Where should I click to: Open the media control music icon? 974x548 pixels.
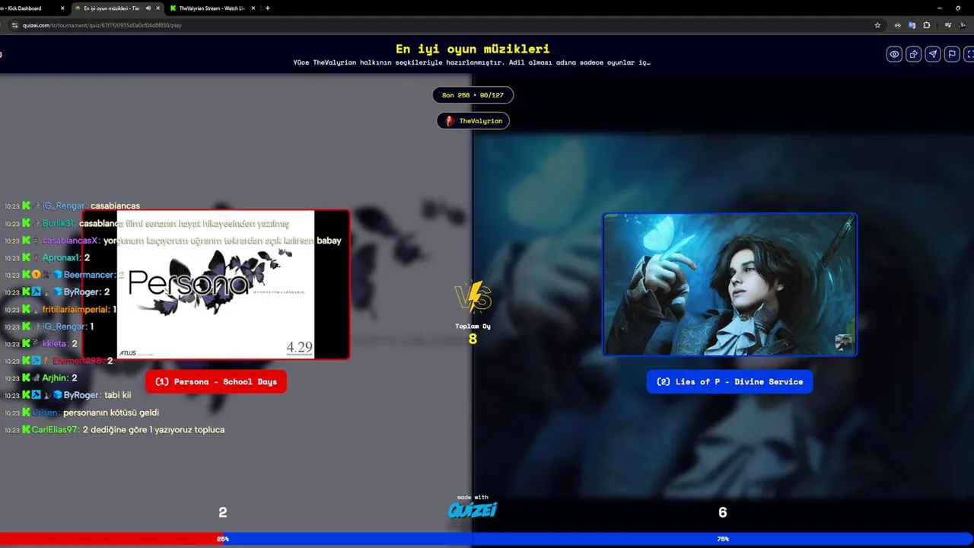(x=947, y=25)
